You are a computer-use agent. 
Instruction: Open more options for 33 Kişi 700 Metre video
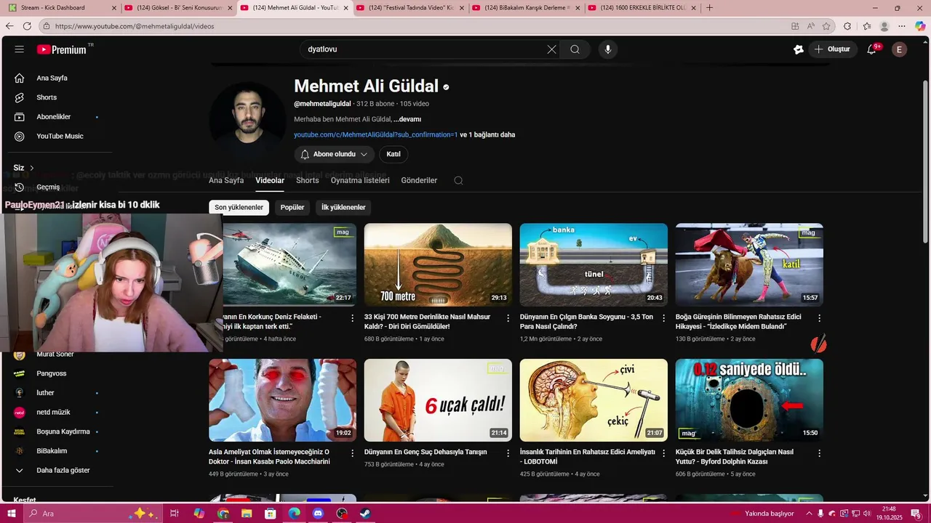tap(508, 318)
